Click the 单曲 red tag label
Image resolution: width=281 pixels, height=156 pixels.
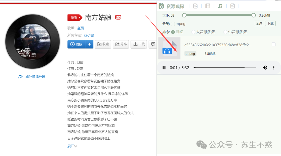[x=75, y=18]
